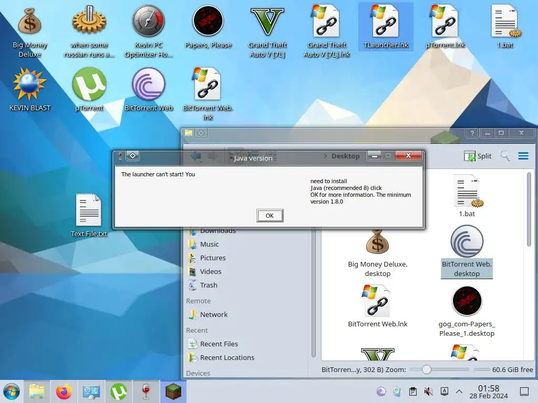Click the Java version dialog pin icon
Screen dimensions: 538x403
(x=133, y=156)
